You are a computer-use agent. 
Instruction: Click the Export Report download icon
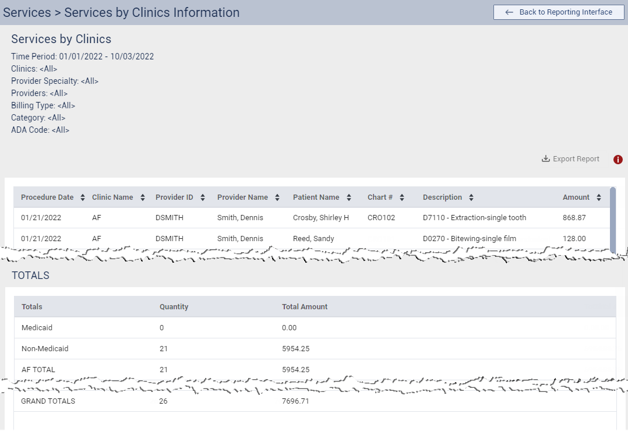click(546, 159)
